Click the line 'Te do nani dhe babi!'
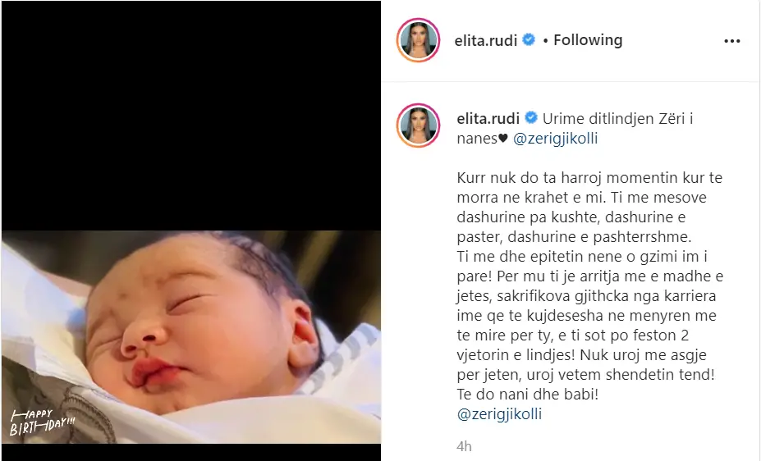This screenshot has height=461, width=761. [x=528, y=394]
